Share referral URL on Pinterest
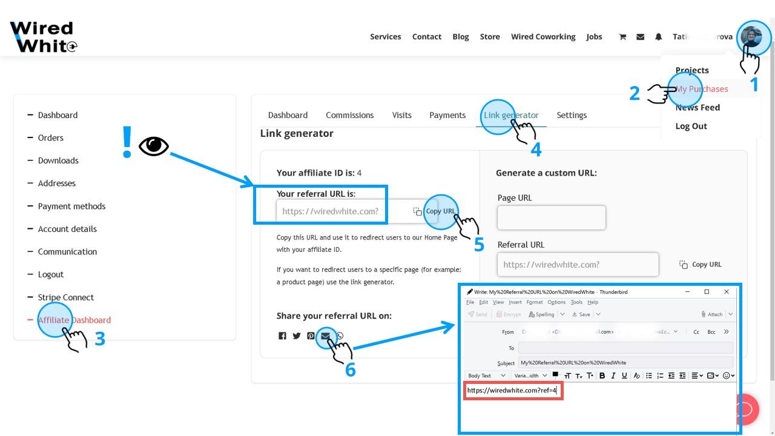775x436 pixels. pos(311,336)
